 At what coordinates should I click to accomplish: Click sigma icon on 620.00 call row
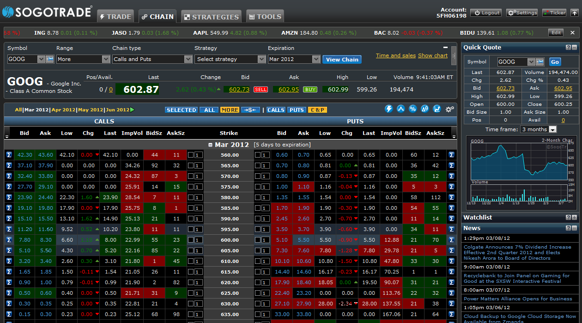coord(9,282)
